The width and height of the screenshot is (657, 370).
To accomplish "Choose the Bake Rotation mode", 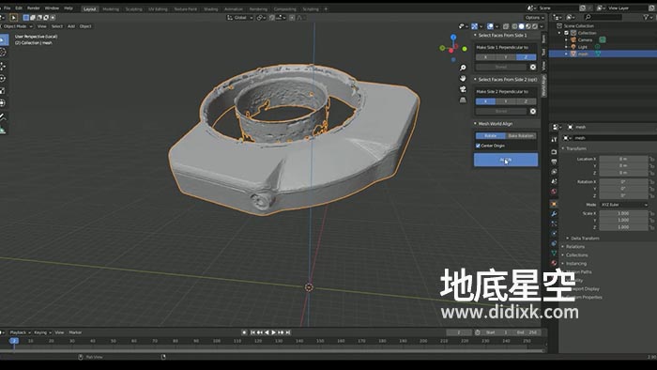I will click(x=521, y=136).
